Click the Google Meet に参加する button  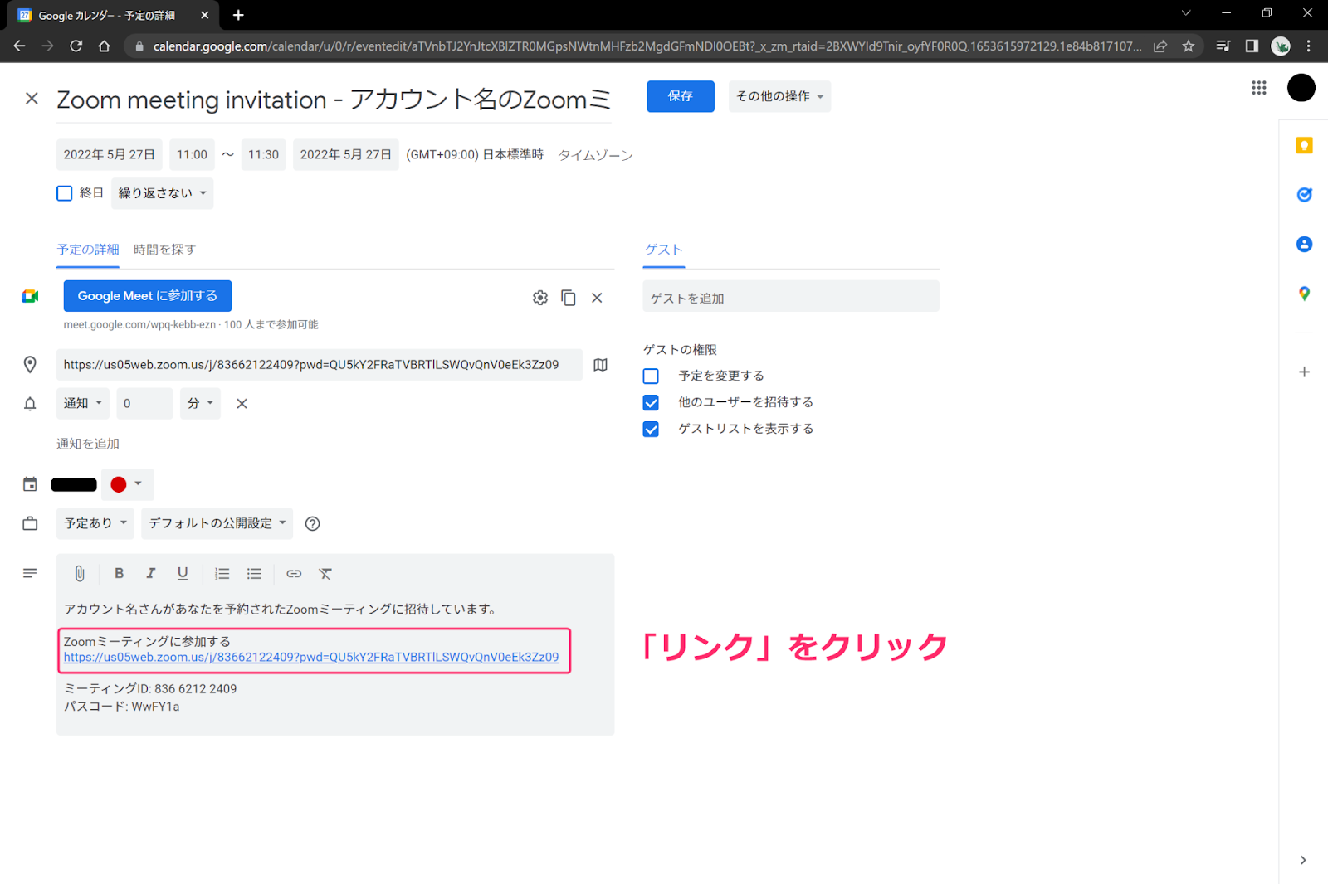click(x=148, y=296)
